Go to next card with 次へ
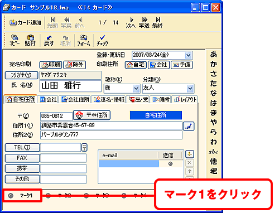The width and height of the screenshot is (279, 213). point(131,23)
